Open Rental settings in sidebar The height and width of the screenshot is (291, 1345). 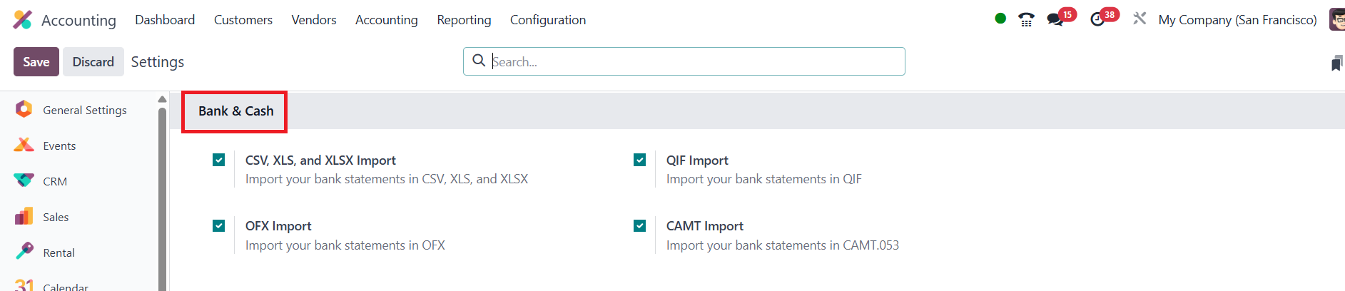[x=59, y=252]
